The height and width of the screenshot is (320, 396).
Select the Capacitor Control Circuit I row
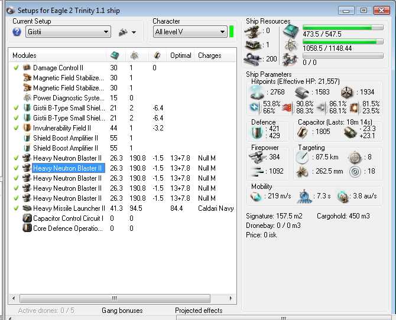coord(122,218)
